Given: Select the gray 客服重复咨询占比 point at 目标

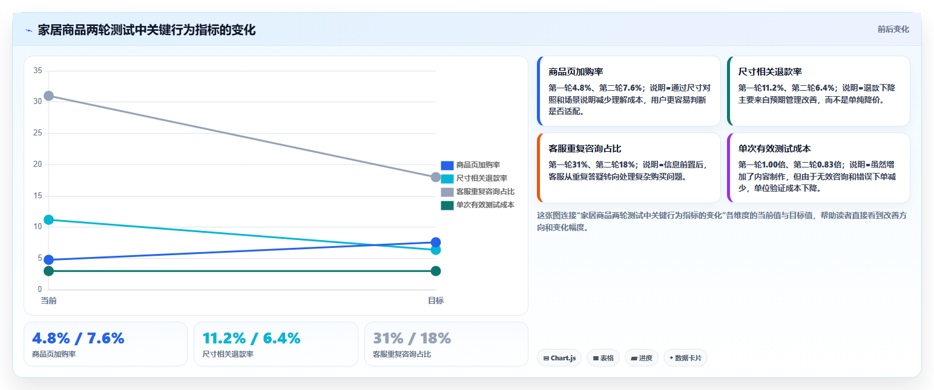Looking at the screenshot, I should click(x=436, y=177).
